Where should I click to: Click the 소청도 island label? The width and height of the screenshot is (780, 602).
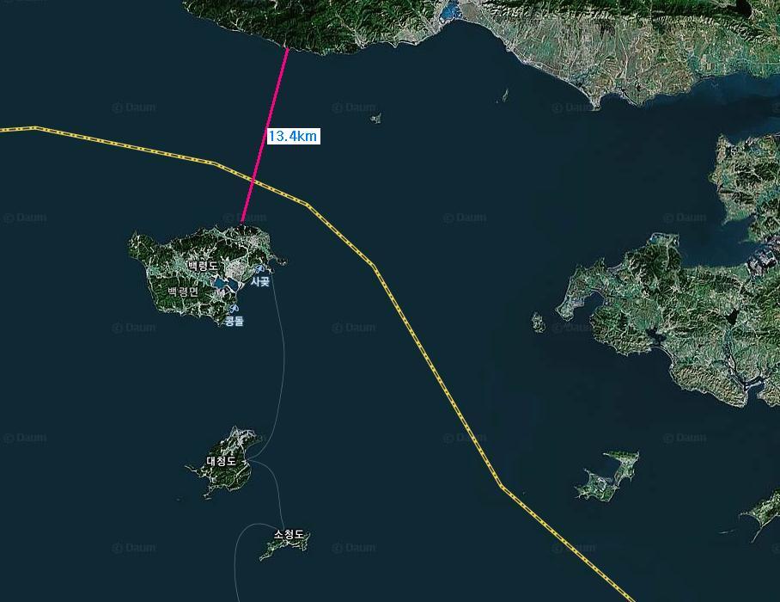click(x=289, y=534)
